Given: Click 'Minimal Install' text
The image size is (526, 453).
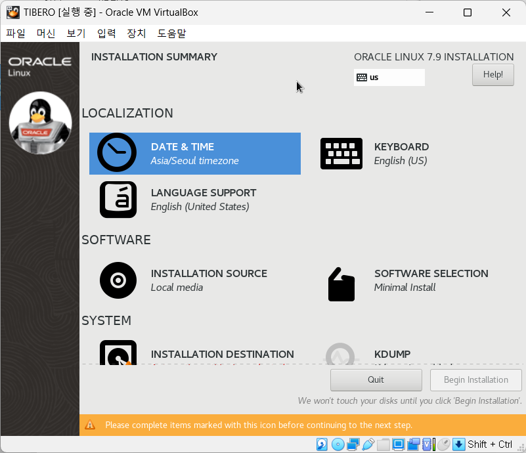Looking at the screenshot, I should tap(405, 288).
